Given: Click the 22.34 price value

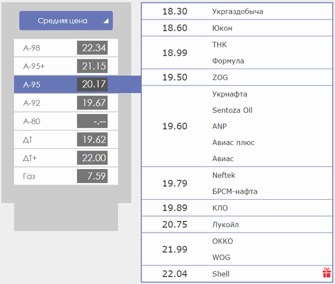Looking at the screenshot, I should [x=92, y=48].
